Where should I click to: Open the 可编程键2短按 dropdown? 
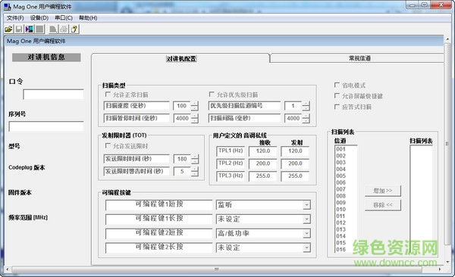click(306, 233)
